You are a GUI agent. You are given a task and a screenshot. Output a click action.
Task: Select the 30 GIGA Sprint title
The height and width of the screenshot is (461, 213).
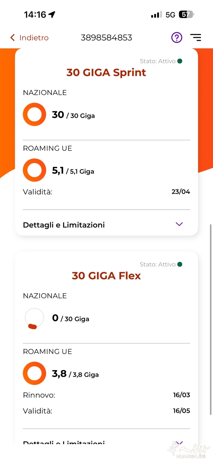coord(106,72)
